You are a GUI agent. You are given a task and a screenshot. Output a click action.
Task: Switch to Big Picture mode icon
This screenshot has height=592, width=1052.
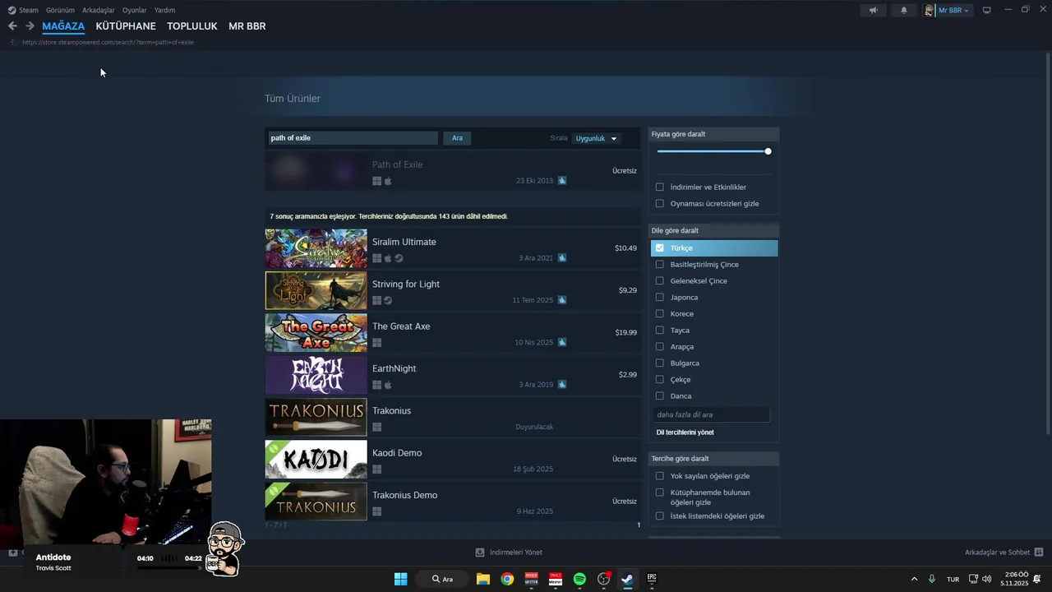[987, 10]
